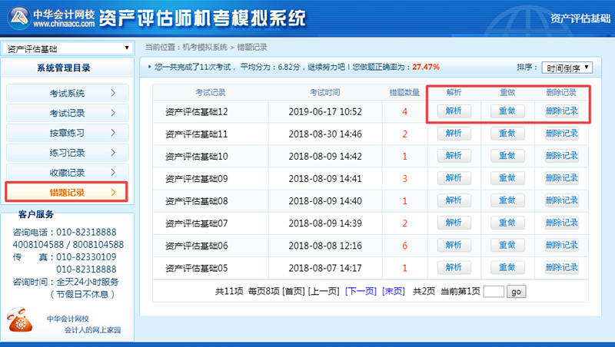Image resolution: width=615 pixels, height=347 pixels.
Task: Click the record name 资产评估基础06
Action: [x=197, y=246]
